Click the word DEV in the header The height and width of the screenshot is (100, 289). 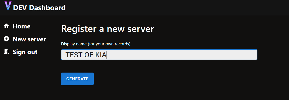(x=20, y=8)
